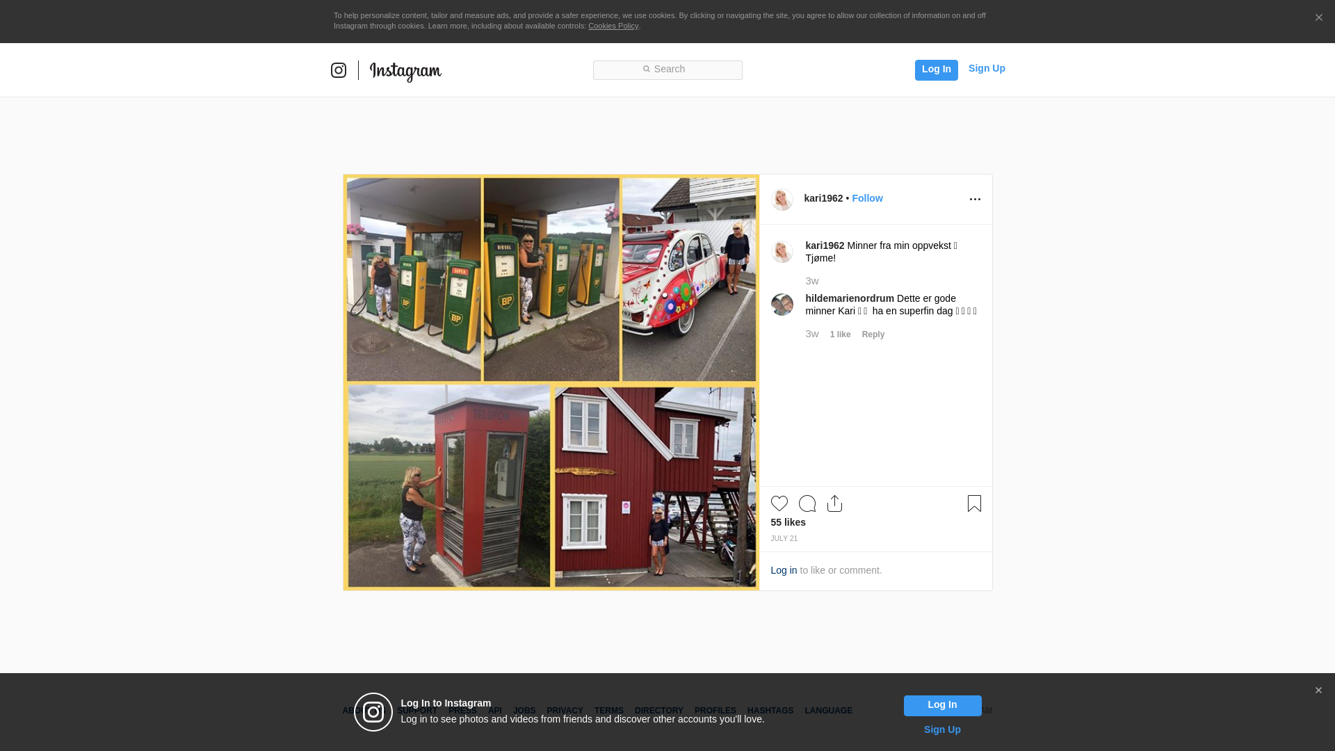
Task: Open the Cookies Policy link
Action: click(x=613, y=26)
